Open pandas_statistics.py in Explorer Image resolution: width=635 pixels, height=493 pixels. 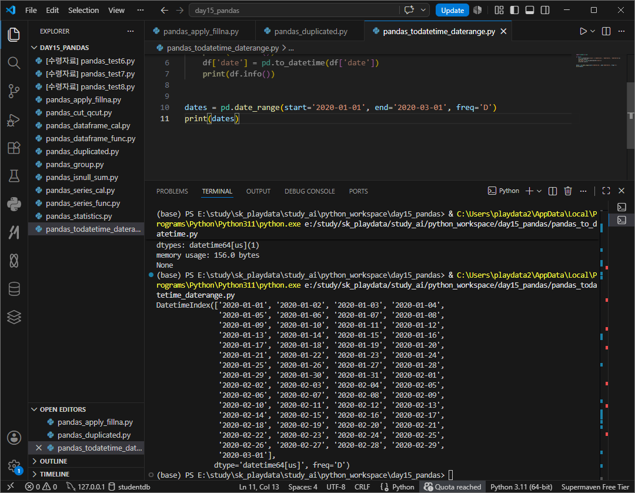[79, 216]
